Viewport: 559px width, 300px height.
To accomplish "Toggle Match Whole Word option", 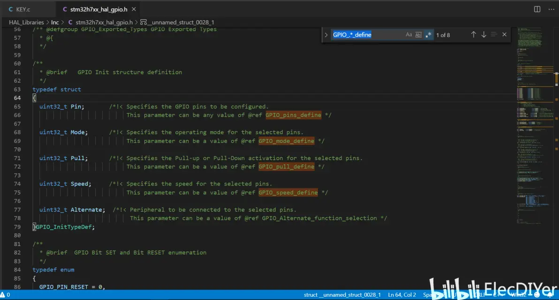I will [418, 35].
